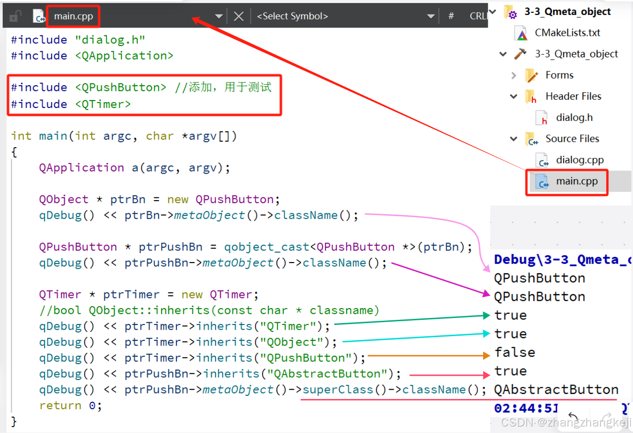Click the 02:44:51 timestamp in output
Screen dimensions: 633x433
[526, 408]
